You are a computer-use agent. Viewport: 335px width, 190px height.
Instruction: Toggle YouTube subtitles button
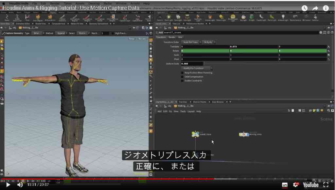pos(285,185)
